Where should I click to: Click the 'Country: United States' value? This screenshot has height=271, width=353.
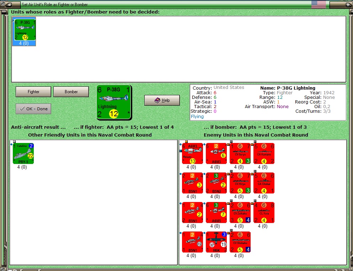[229, 87]
